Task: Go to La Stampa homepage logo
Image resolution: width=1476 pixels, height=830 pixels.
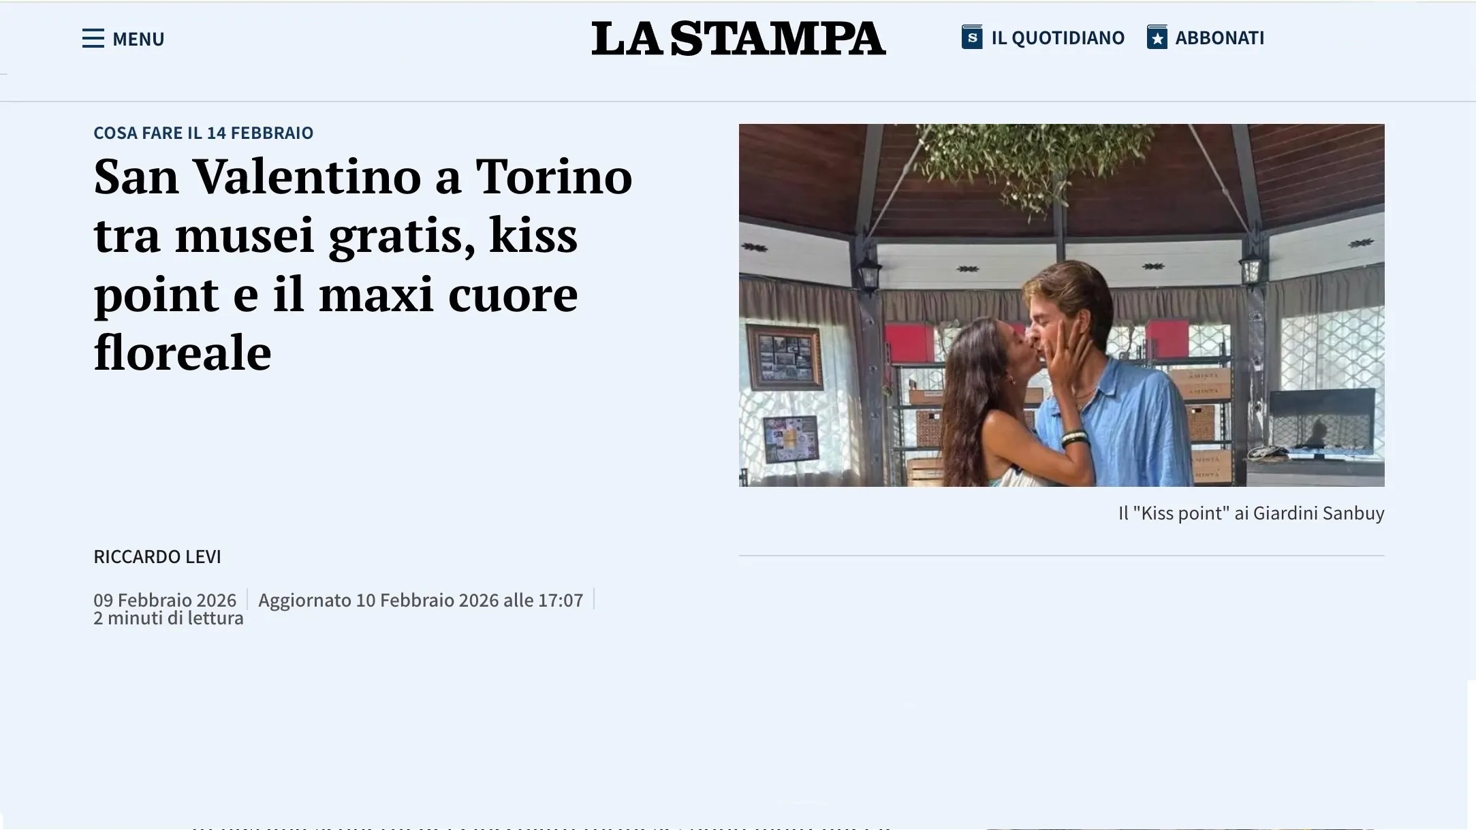Action: [738, 38]
